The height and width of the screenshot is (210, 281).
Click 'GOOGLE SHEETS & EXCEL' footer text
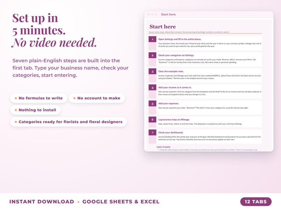click(x=121, y=202)
